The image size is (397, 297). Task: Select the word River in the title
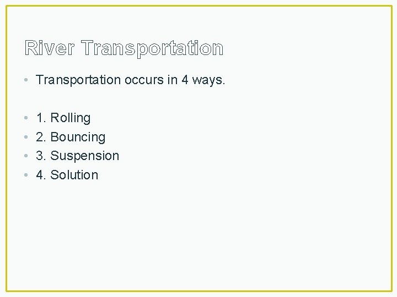coord(50,47)
